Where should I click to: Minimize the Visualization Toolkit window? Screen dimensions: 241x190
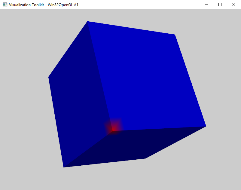click(x=206, y=5)
